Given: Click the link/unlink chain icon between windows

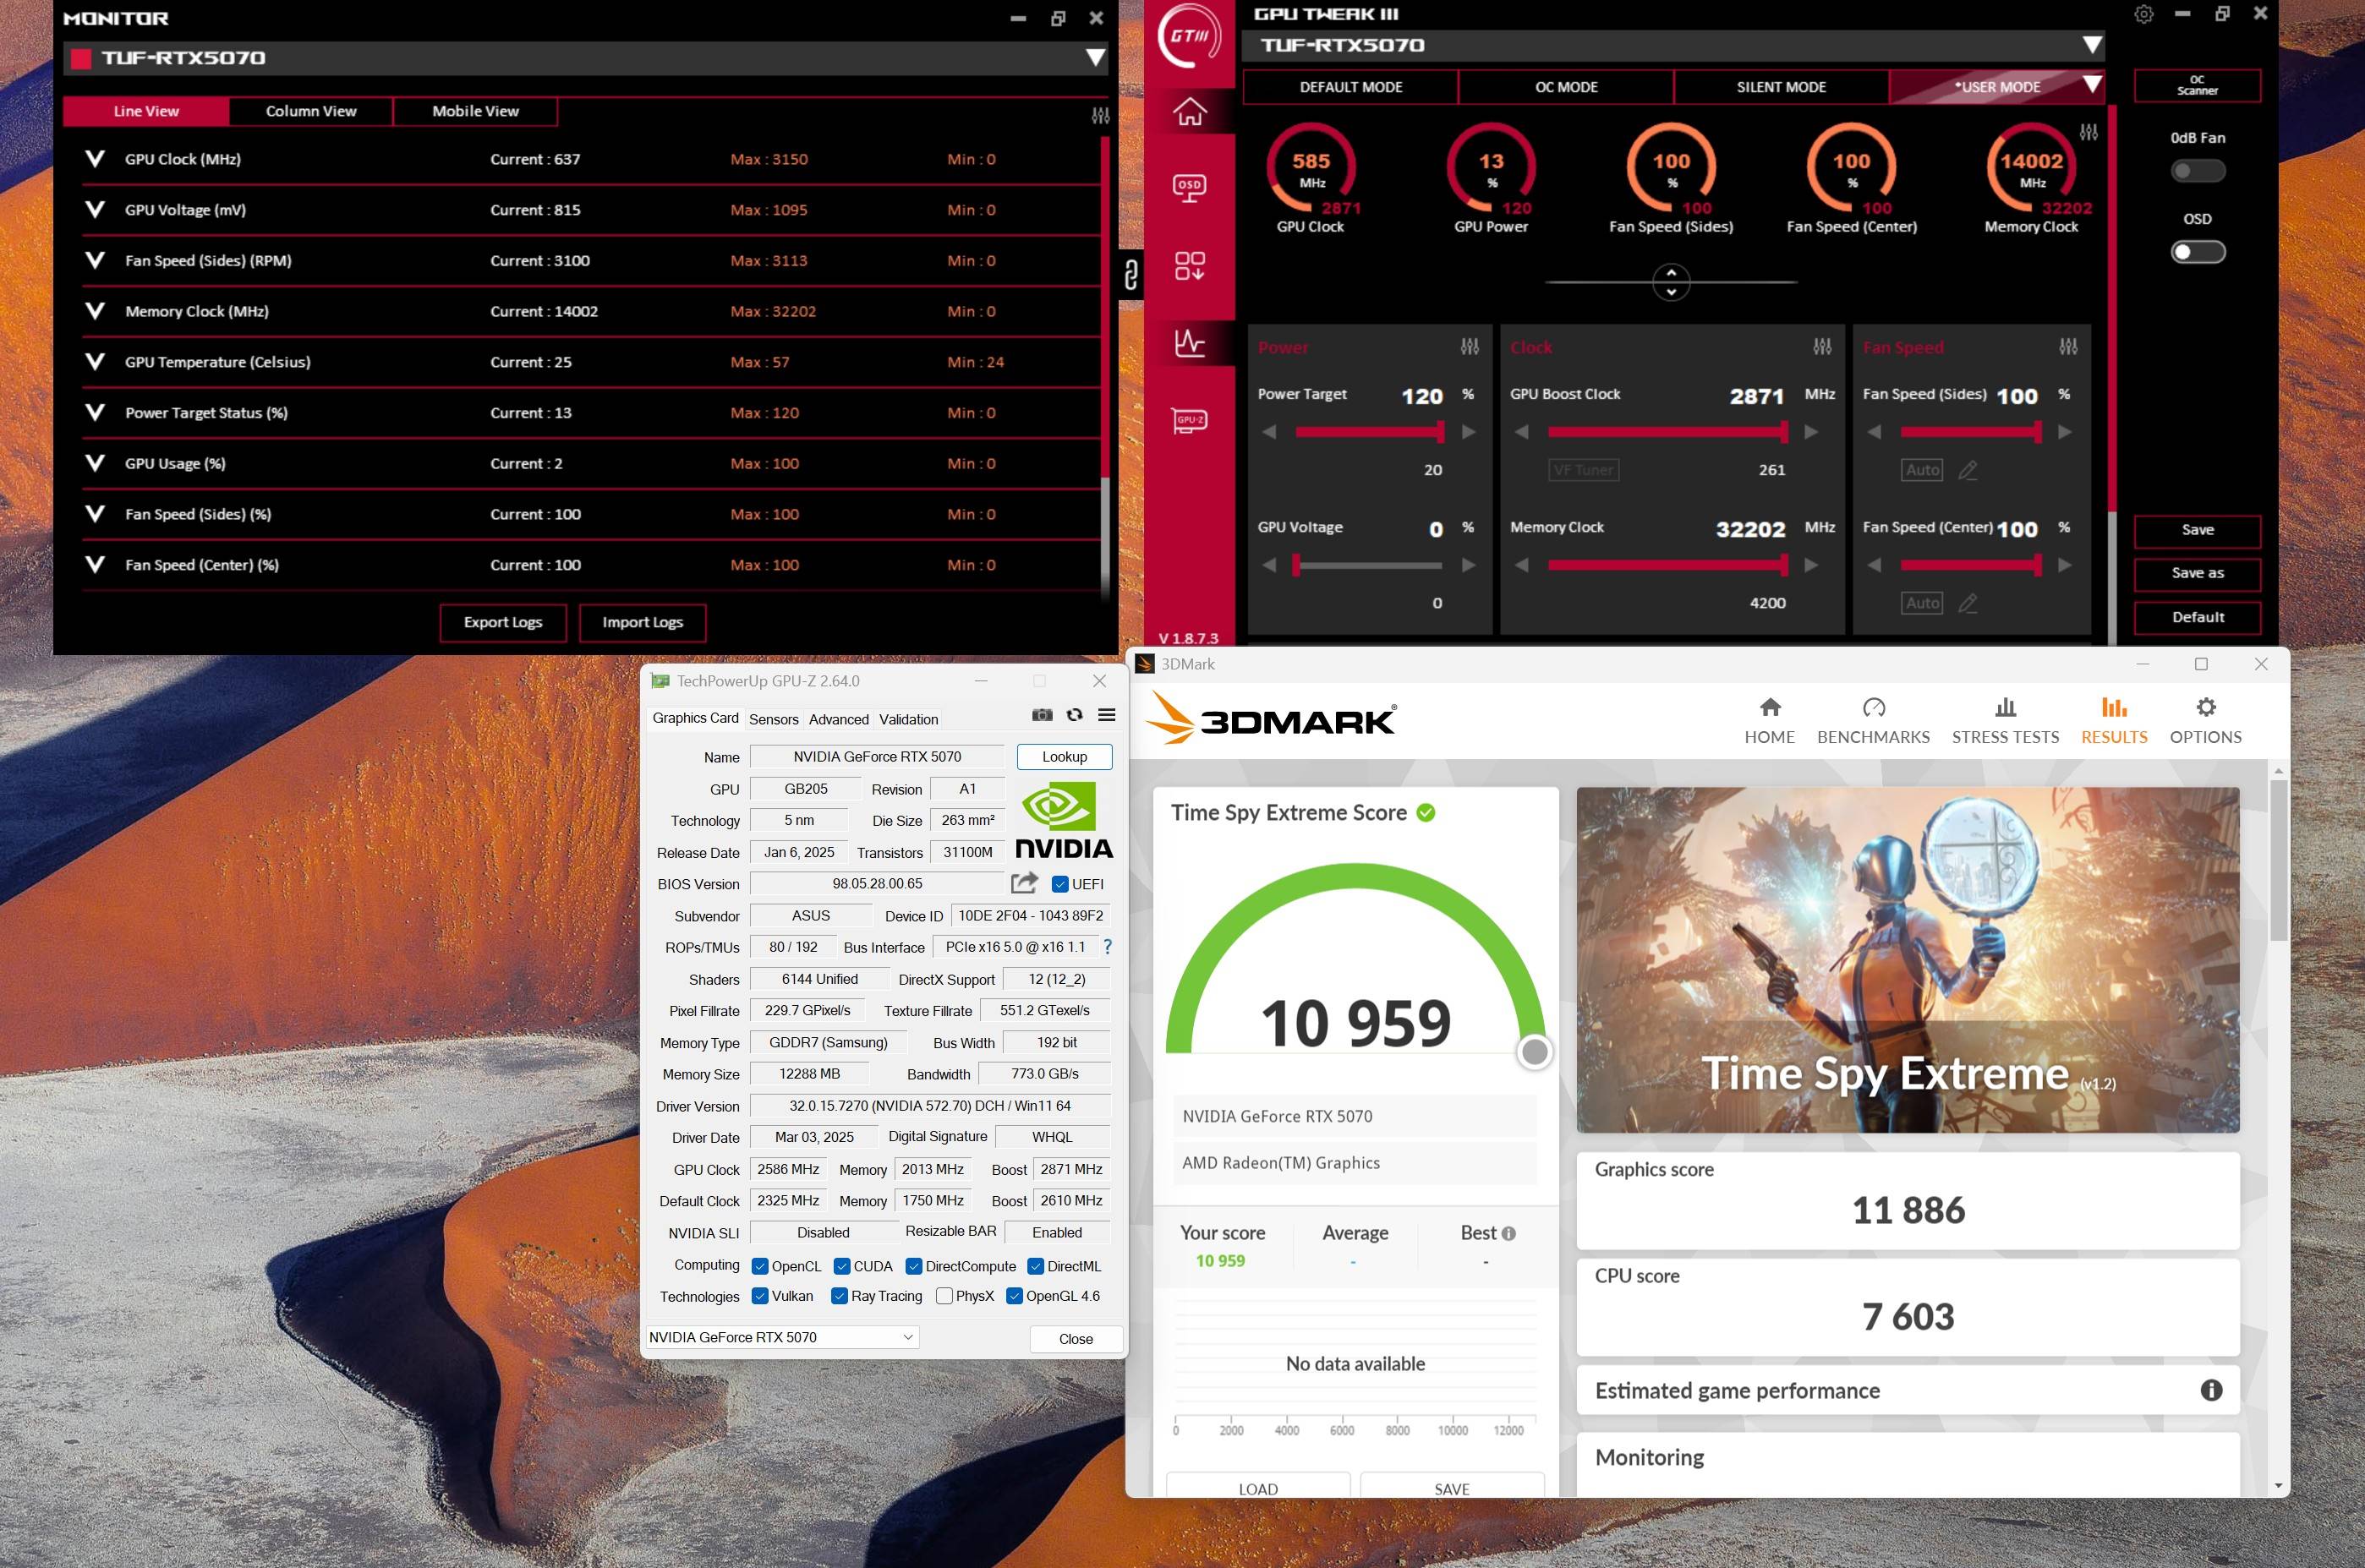Looking at the screenshot, I should (x=1131, y=273).
